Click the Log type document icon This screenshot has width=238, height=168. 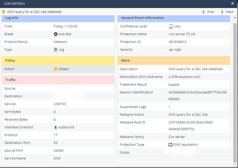[x=55, y=50]
